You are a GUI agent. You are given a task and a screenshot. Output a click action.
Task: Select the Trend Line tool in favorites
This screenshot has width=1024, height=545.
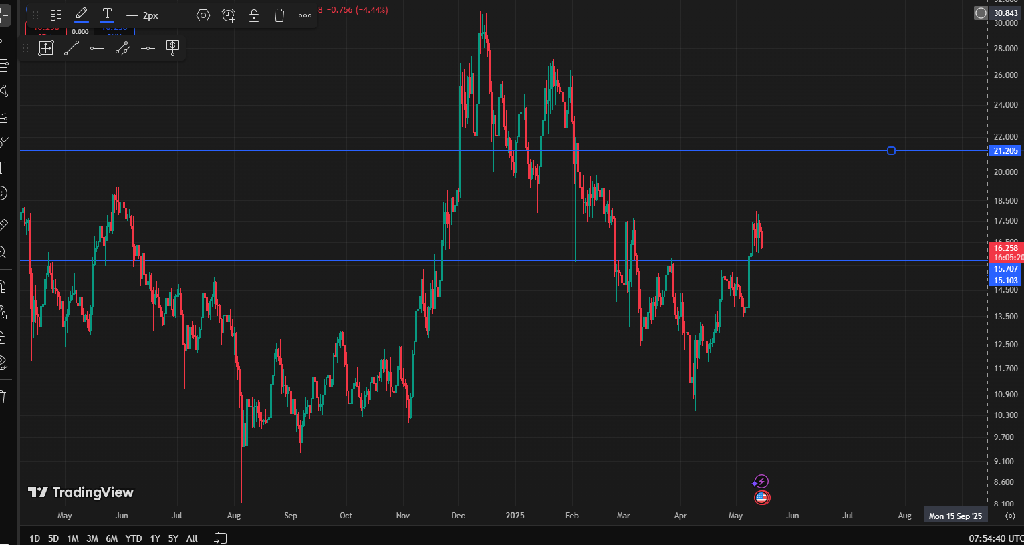click(x=72, y=48)
